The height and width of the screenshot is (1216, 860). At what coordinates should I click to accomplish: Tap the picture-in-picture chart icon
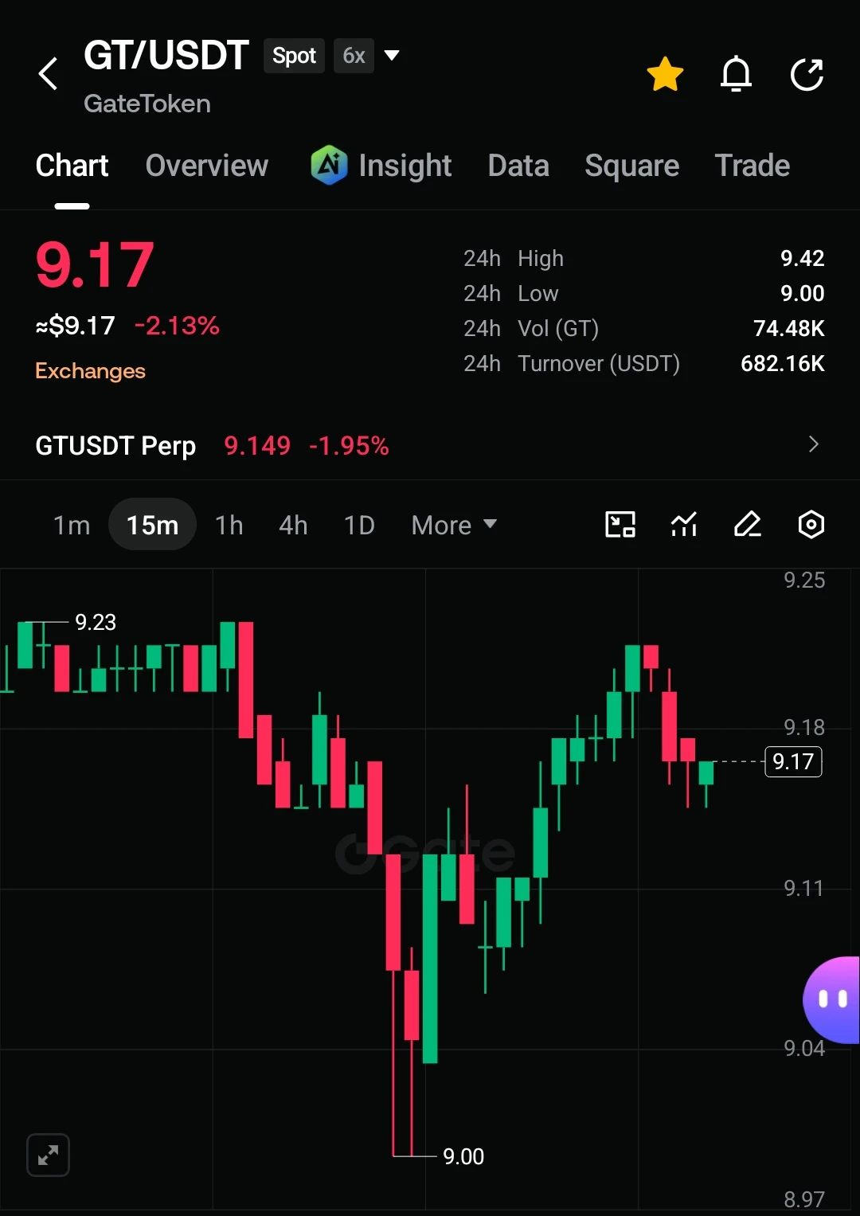click(620, 524)
